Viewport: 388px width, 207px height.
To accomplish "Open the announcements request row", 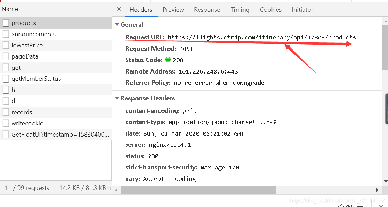I will (56, 34).
